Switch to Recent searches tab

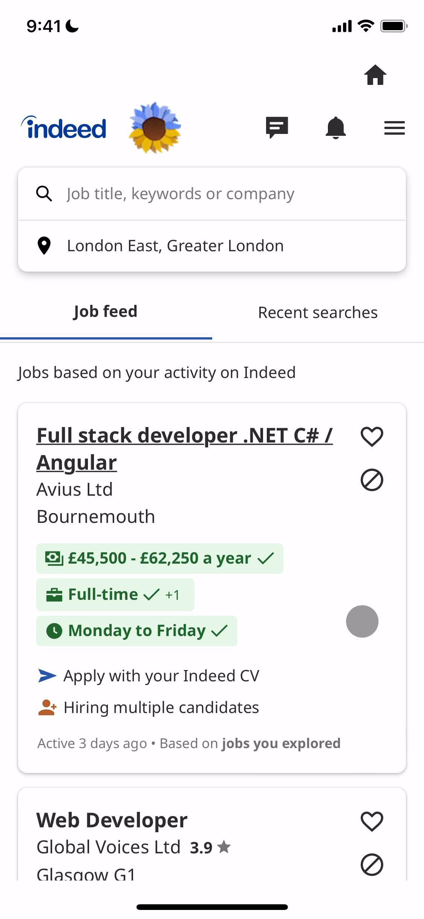317,313
